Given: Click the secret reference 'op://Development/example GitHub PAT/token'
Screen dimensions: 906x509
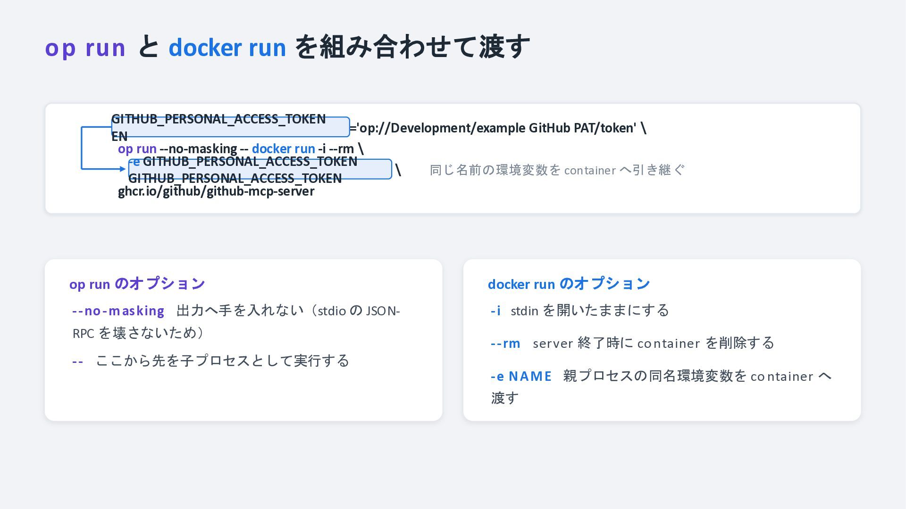Looking at the screenshot, I should tap(496, 128).
